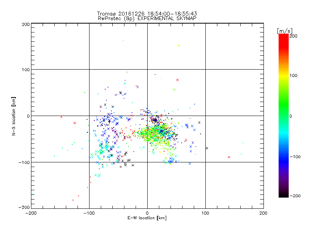Image resolution: width=310 pixels, height=232 pixels.
Task: Click the colorbar label "200"
Action: (x=293, y=36)
